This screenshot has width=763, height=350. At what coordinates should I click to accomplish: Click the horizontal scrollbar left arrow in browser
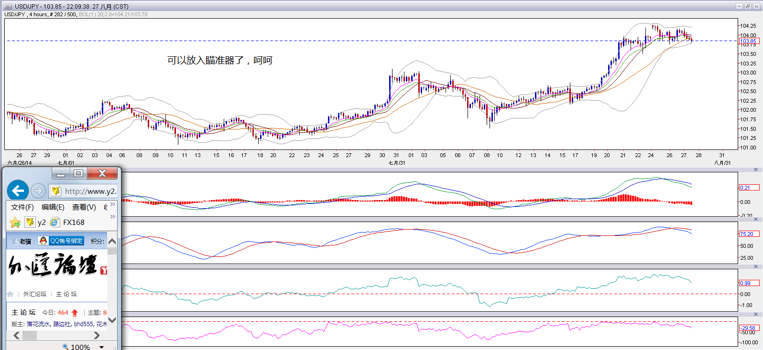[16, 335]
